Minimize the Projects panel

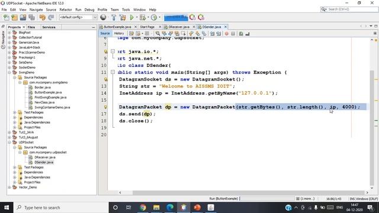click(x=94, y=27)
